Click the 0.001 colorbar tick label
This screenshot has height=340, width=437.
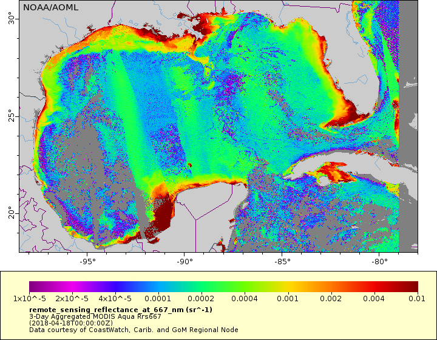coord(288,299)
